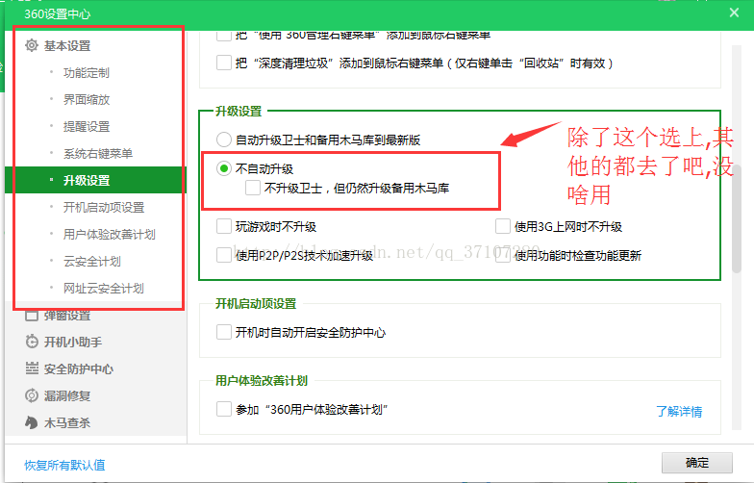Screen dimensions: 754x483
Task: Select the 不自动升级 radio button
Action: point(223,168)
